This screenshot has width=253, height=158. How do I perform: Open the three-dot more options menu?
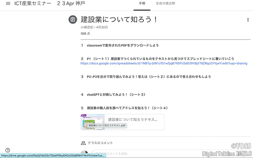(x=247, y=20)
